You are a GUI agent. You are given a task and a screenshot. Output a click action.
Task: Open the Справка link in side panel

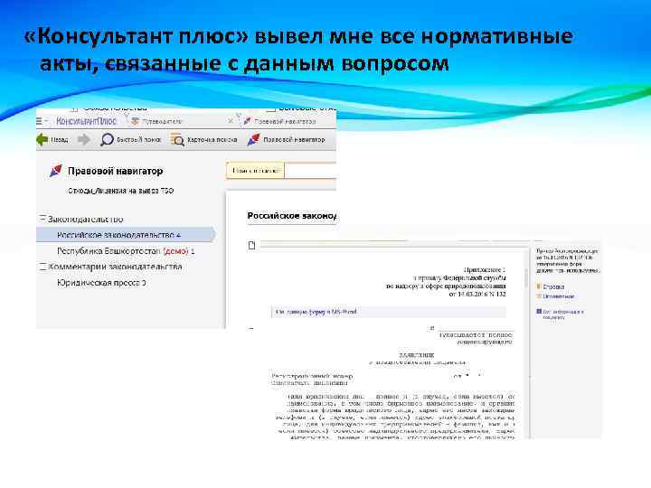point(553,286)
